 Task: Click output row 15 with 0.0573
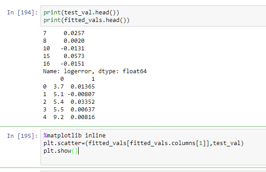[64, 56]
